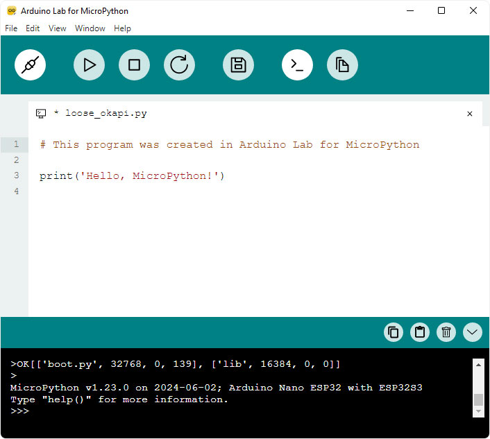Click the Connect/Disconnect board icon
The image size is (490, 439).
pos(30,65)
